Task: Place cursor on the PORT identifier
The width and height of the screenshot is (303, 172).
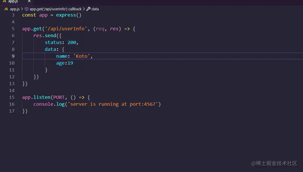Action: tap(59, 97)
